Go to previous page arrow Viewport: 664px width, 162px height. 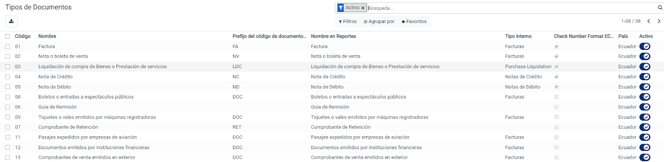(649, 21)
